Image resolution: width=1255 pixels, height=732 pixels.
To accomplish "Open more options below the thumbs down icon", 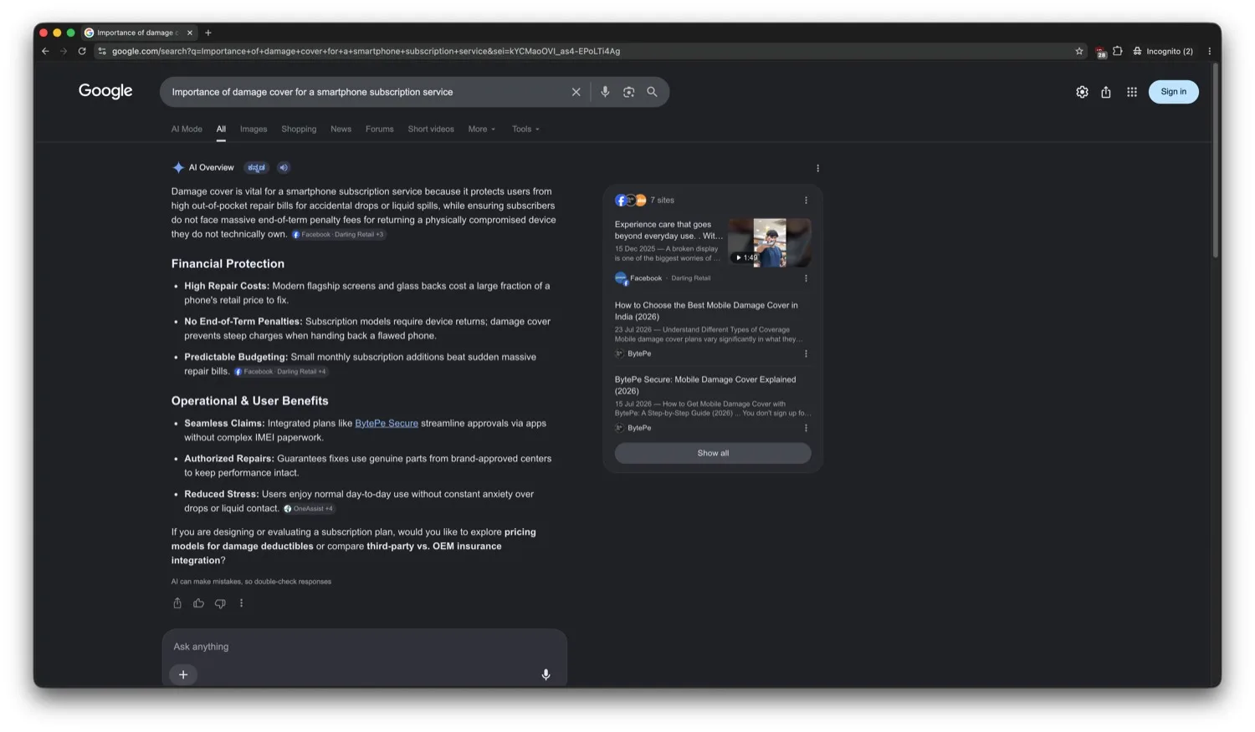I will point(241,603).
